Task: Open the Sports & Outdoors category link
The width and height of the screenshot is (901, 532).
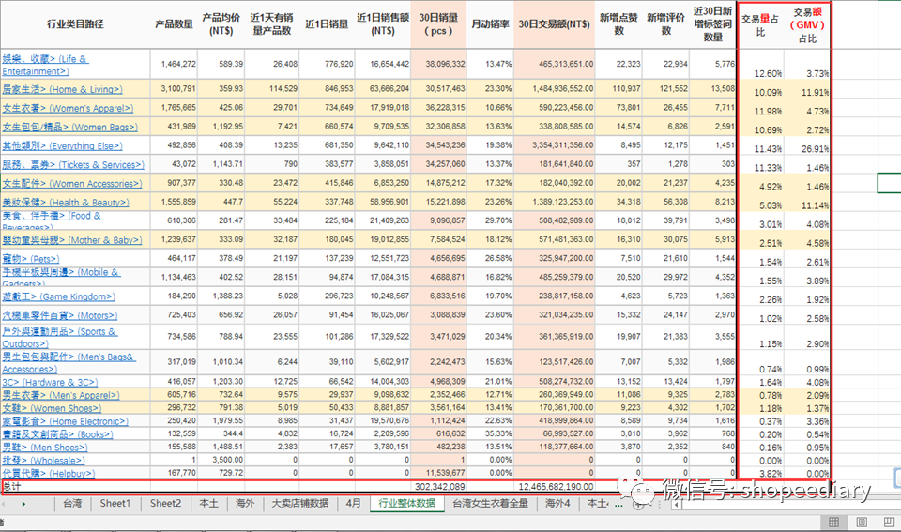Action: point(60,337)
